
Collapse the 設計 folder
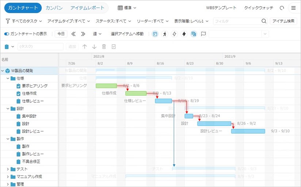(x=8, y=109)
